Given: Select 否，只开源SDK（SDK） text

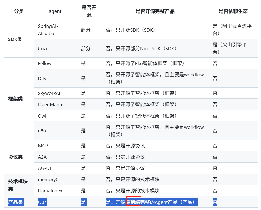Looking at the screenshot, I should tap(130, 30).
